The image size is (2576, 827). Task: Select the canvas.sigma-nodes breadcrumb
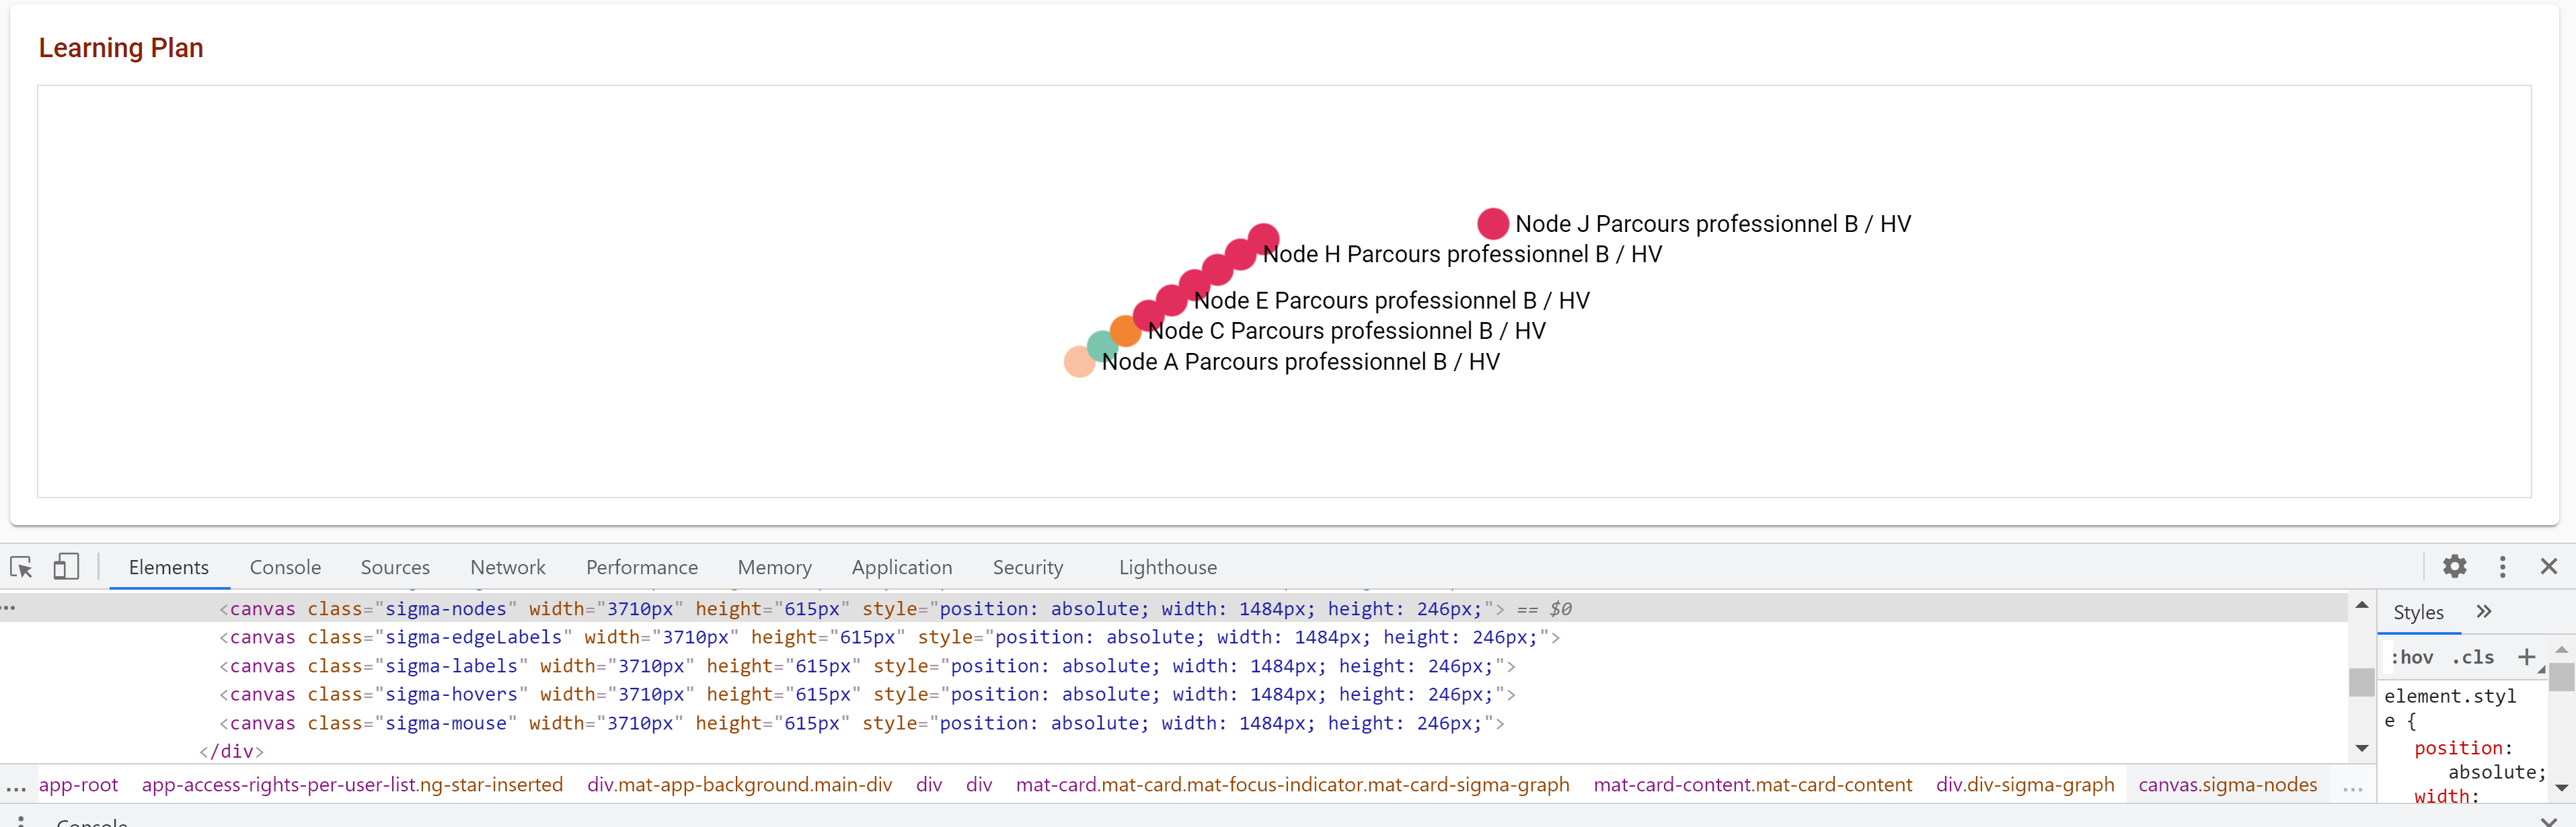pos(2228,785)
